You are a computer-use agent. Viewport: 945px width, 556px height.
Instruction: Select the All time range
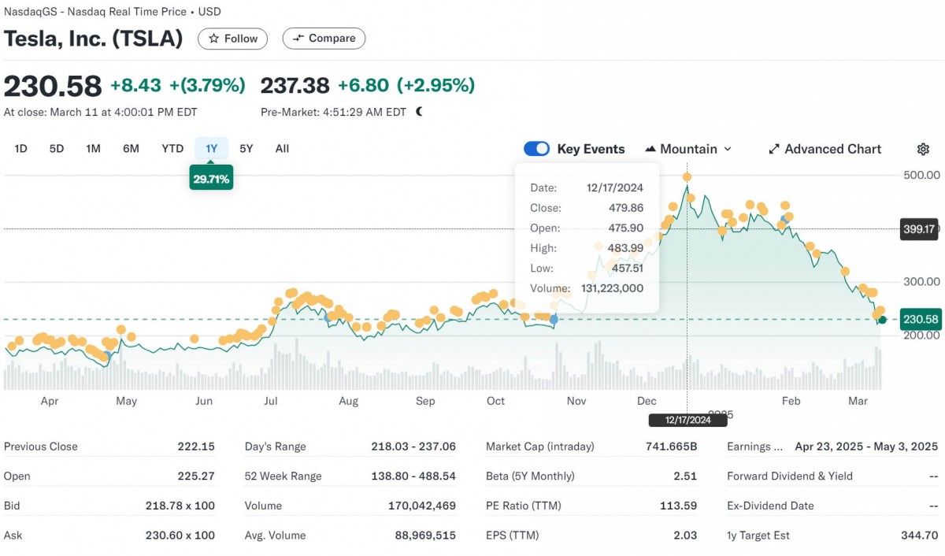[x=282, y=148]
